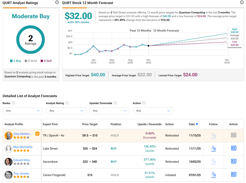Screen dimensions: 246x183
Task: Click the Price Target column header
Action: point(90,124)
